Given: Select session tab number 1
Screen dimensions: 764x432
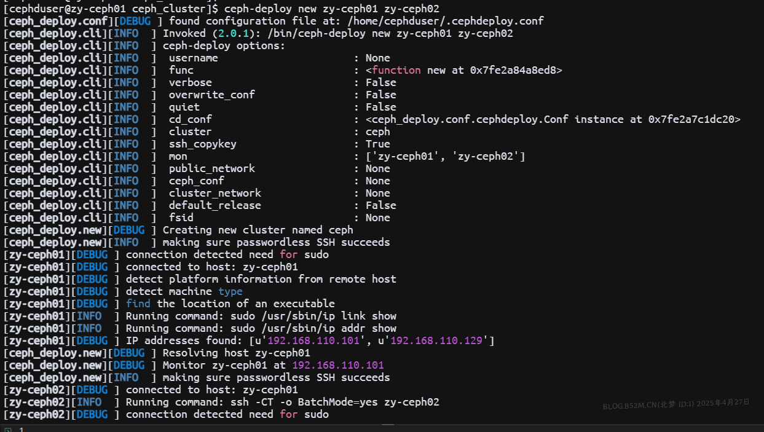Looking at the screenshot, I should coord(22,430).
